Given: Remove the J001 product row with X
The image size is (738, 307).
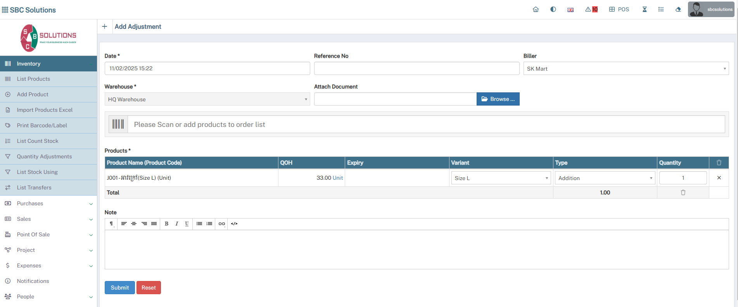Looking at the screenshot, I should coord(719,178).
